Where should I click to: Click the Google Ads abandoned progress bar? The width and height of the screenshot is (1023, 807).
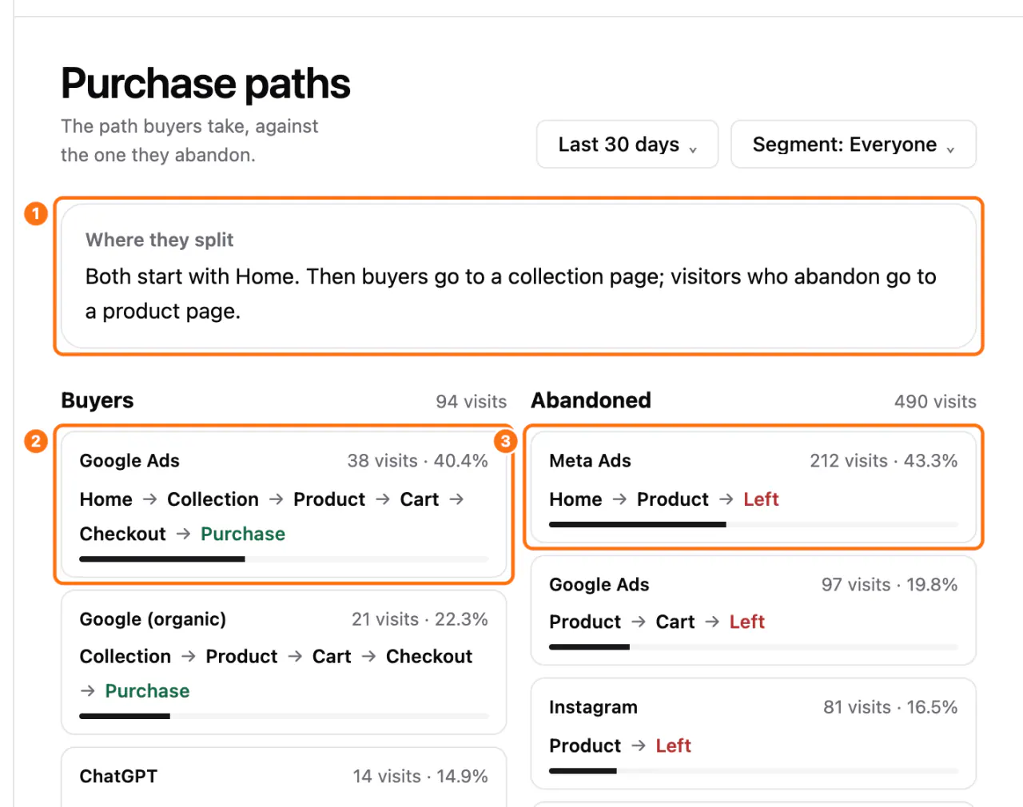click(x=754, y=647)
